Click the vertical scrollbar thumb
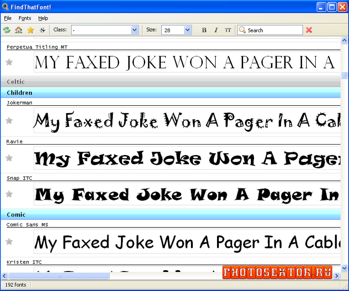 coord(344,75)
